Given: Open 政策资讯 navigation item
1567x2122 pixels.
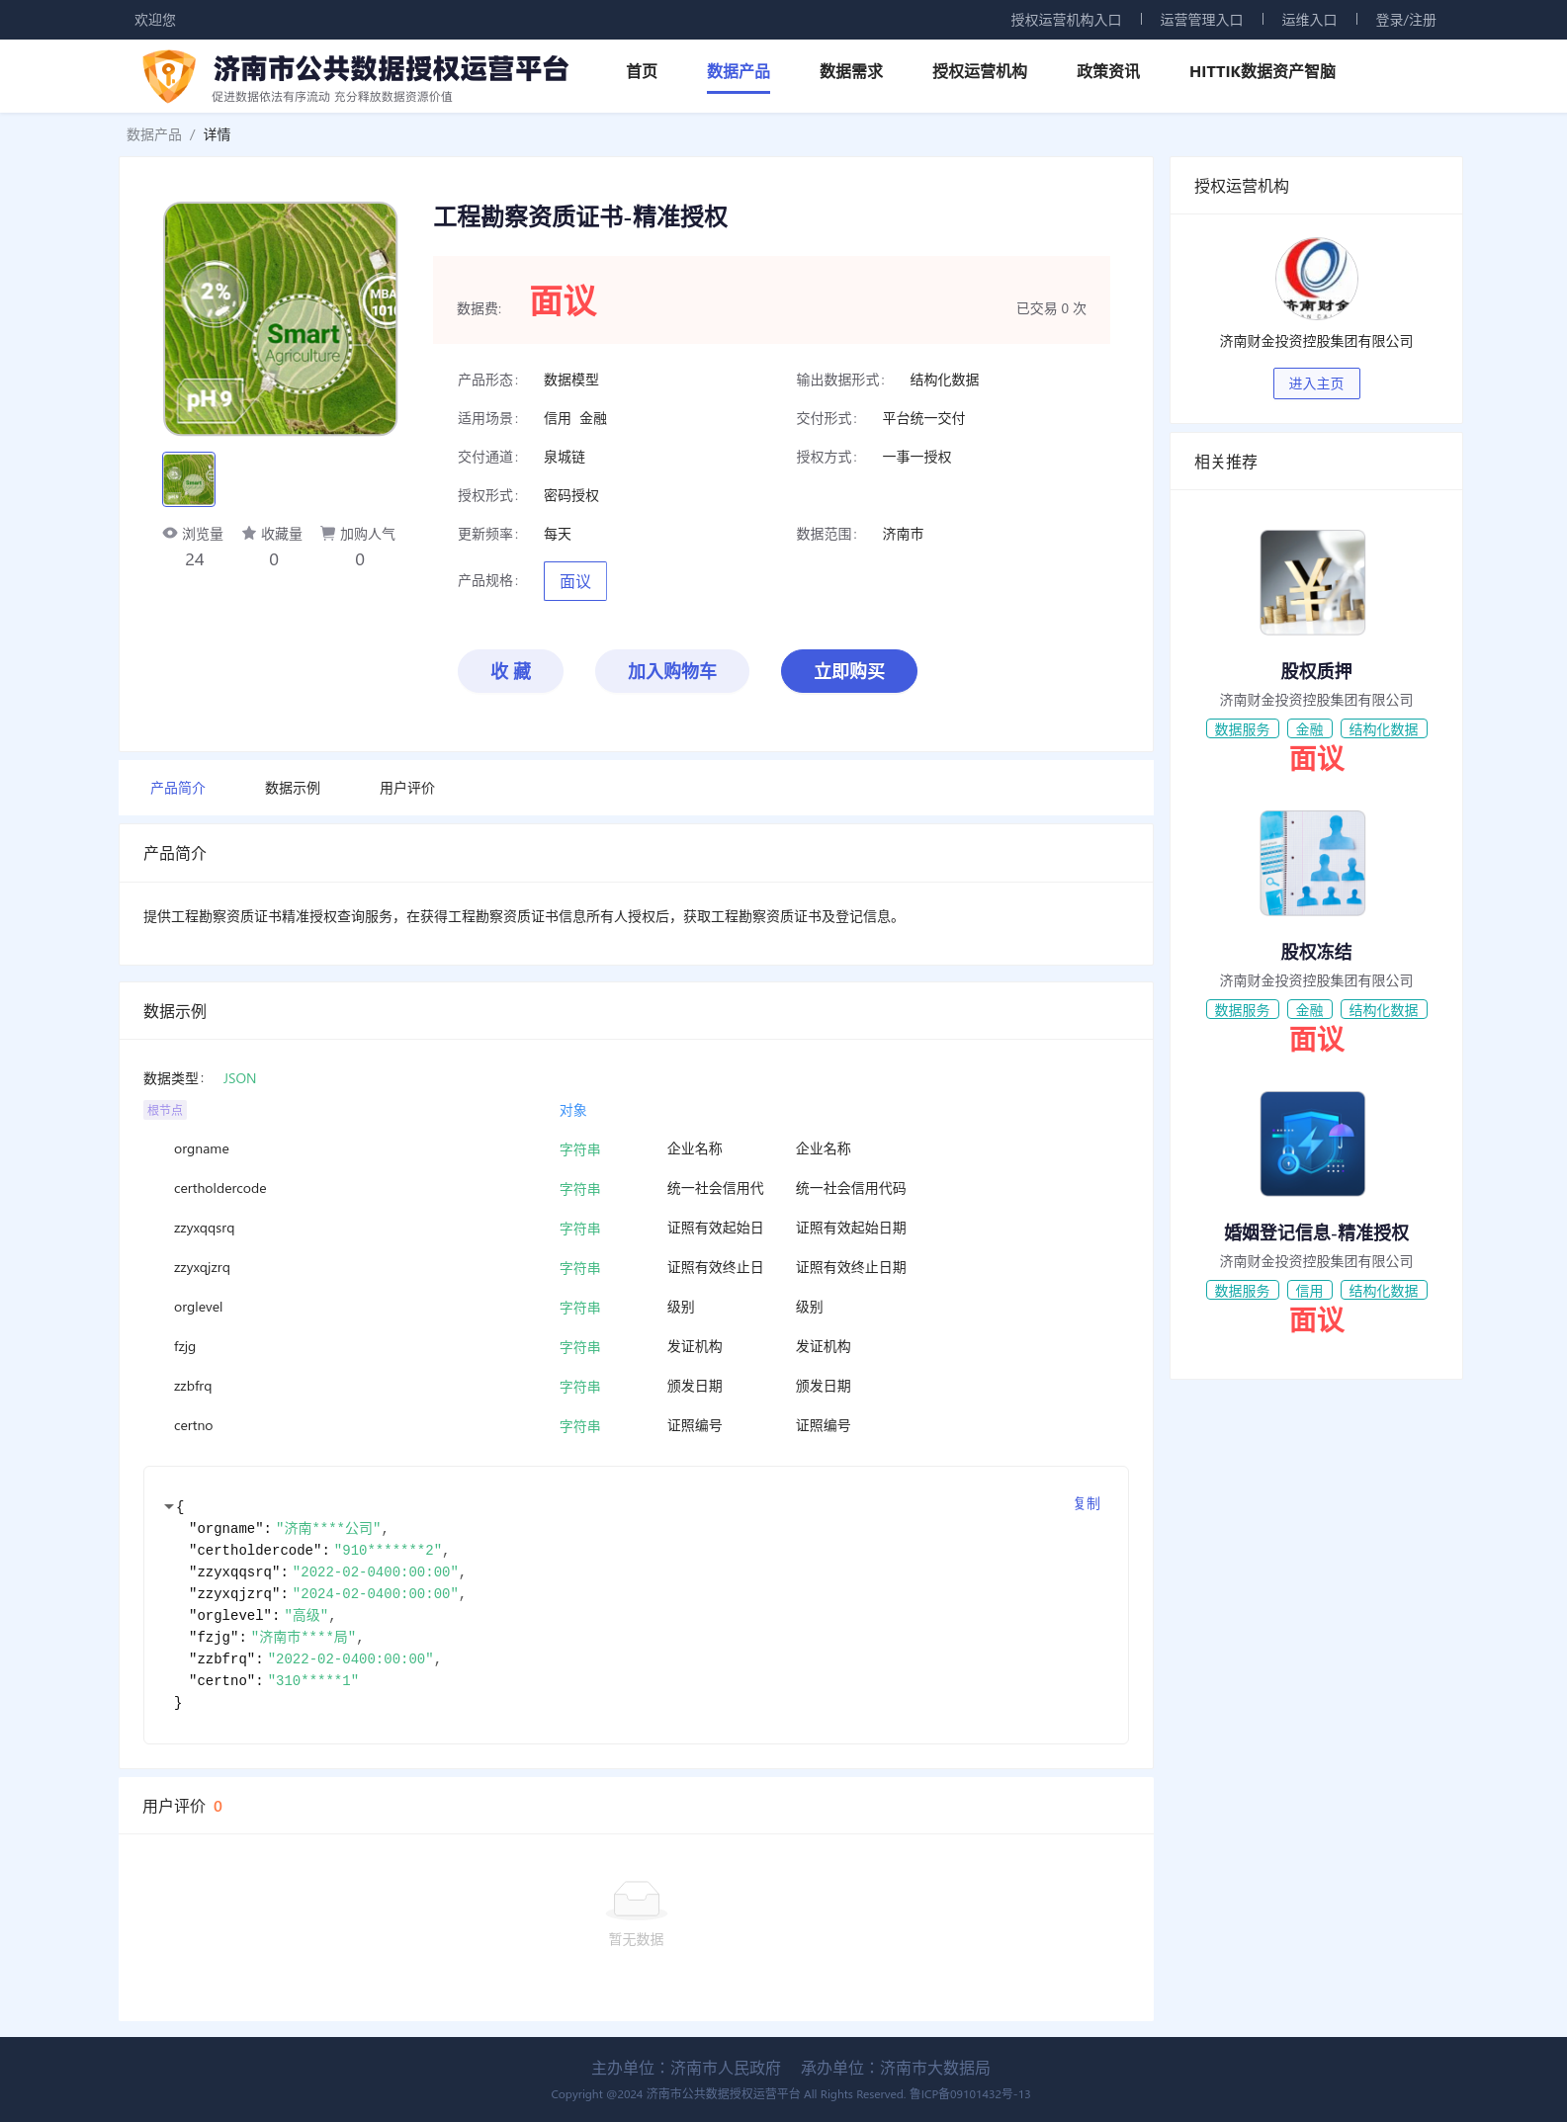Looking at the screenshot, I should (x=1108, y=71).
